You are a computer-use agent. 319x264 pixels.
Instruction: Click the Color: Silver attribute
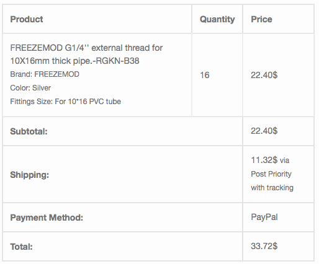coord(30,88)
